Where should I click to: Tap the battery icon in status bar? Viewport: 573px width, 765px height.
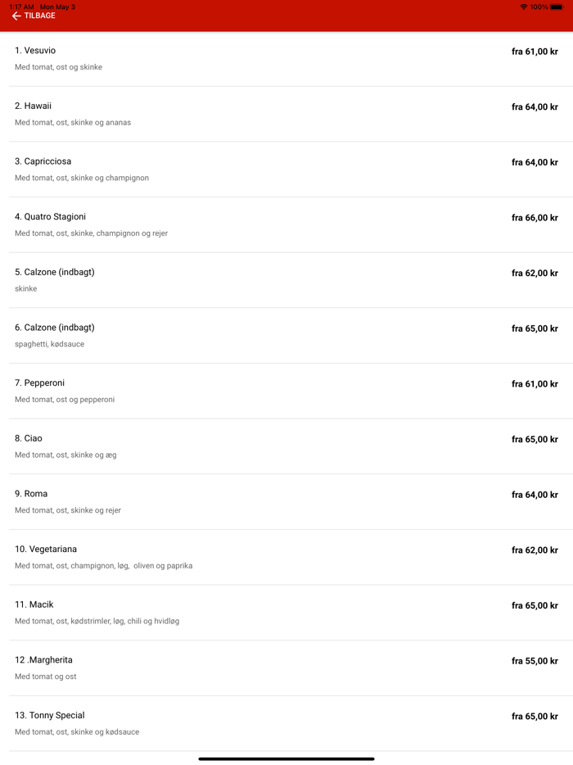click(x=557, y=7)
